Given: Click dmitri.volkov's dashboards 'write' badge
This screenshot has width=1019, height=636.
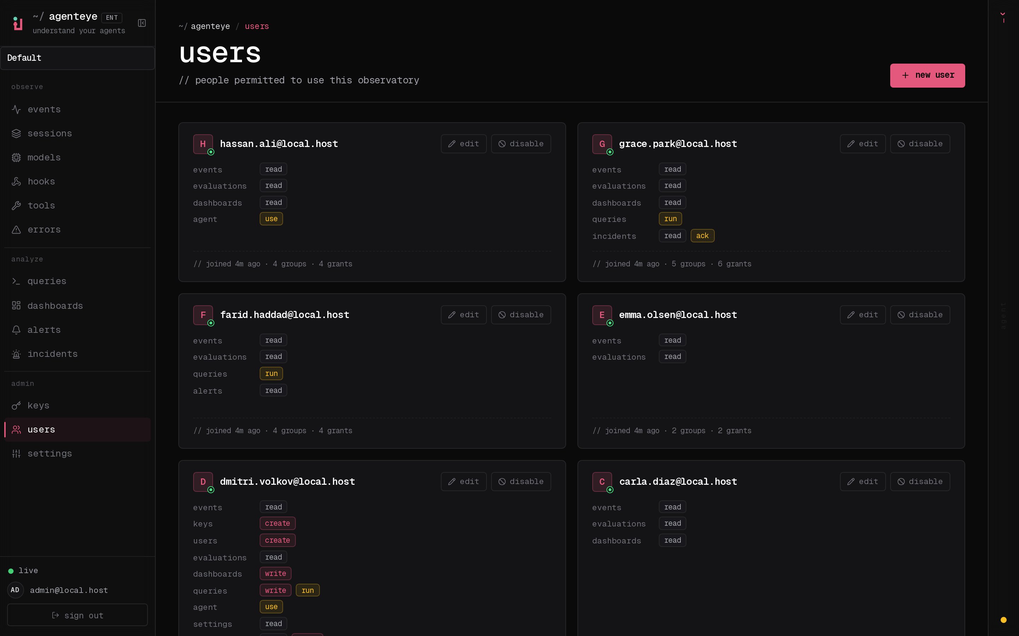Looking at the screenshot, I should tap(275, 573).
